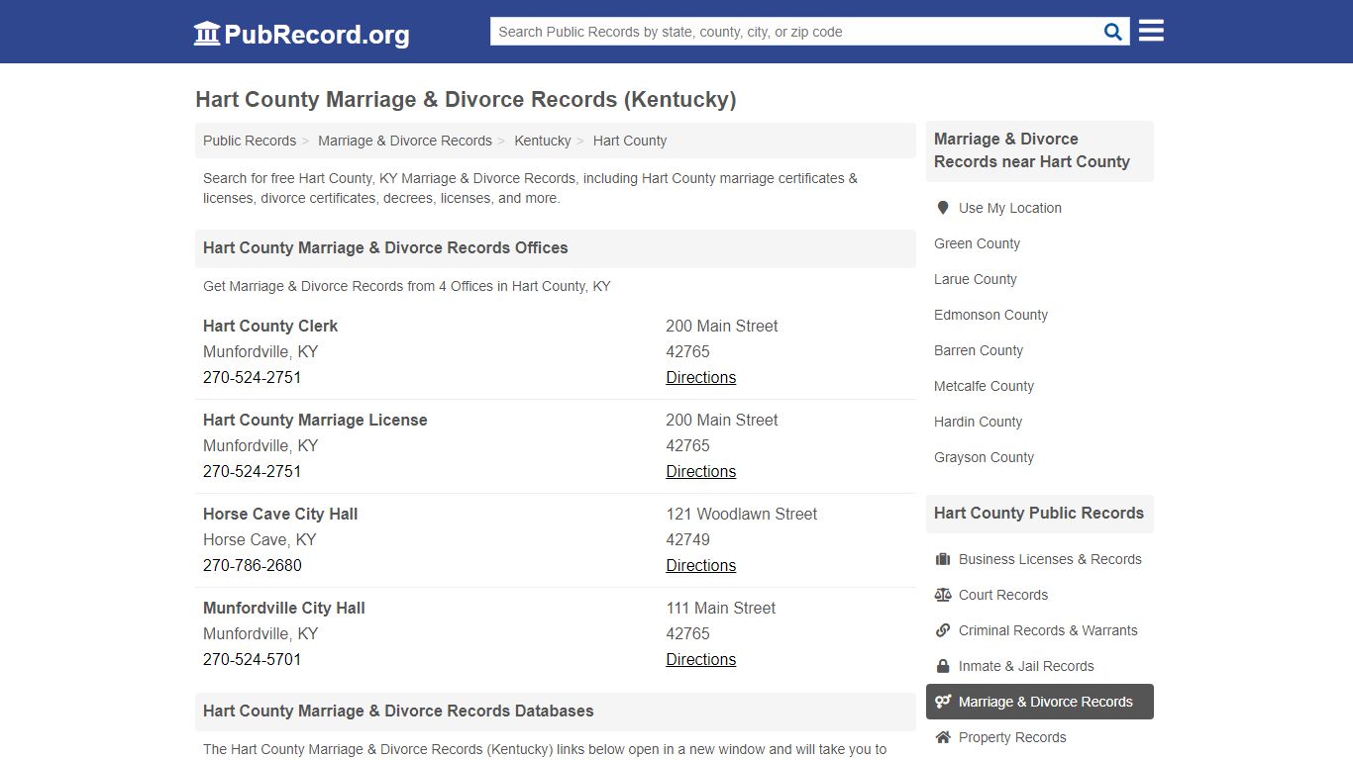
Task: Open Green County records link
Action: [x=977, y=243]
